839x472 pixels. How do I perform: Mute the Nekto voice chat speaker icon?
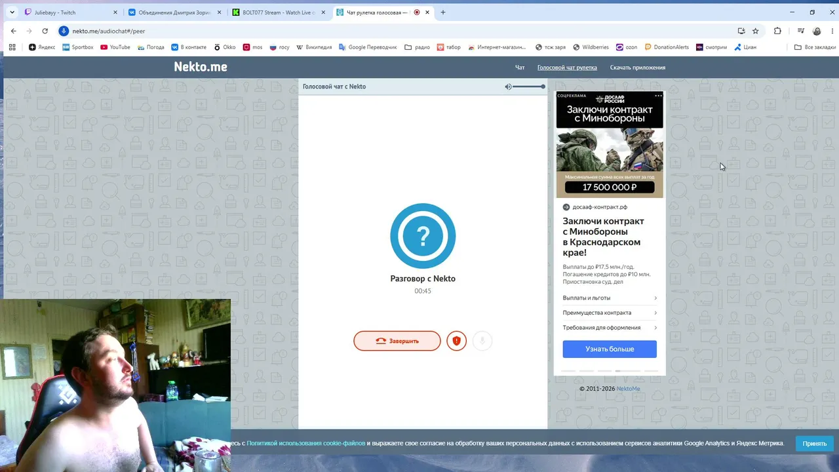point(508,87)
